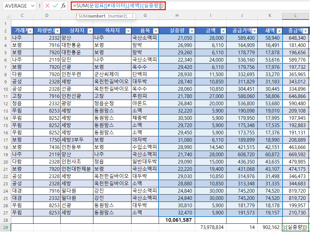Select cell containing 일반대두박
310x232 pixels.
[145, 162]
